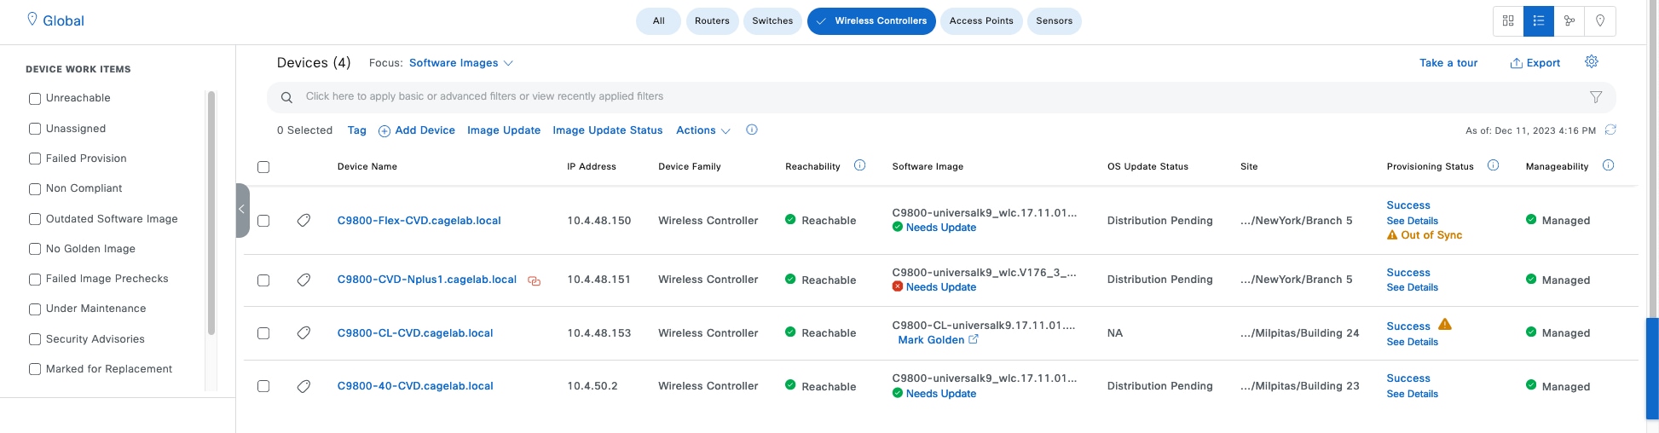1659x433 pixels.
Task: Click the refresh icon beside timestamp
Action: [1610, 130]
